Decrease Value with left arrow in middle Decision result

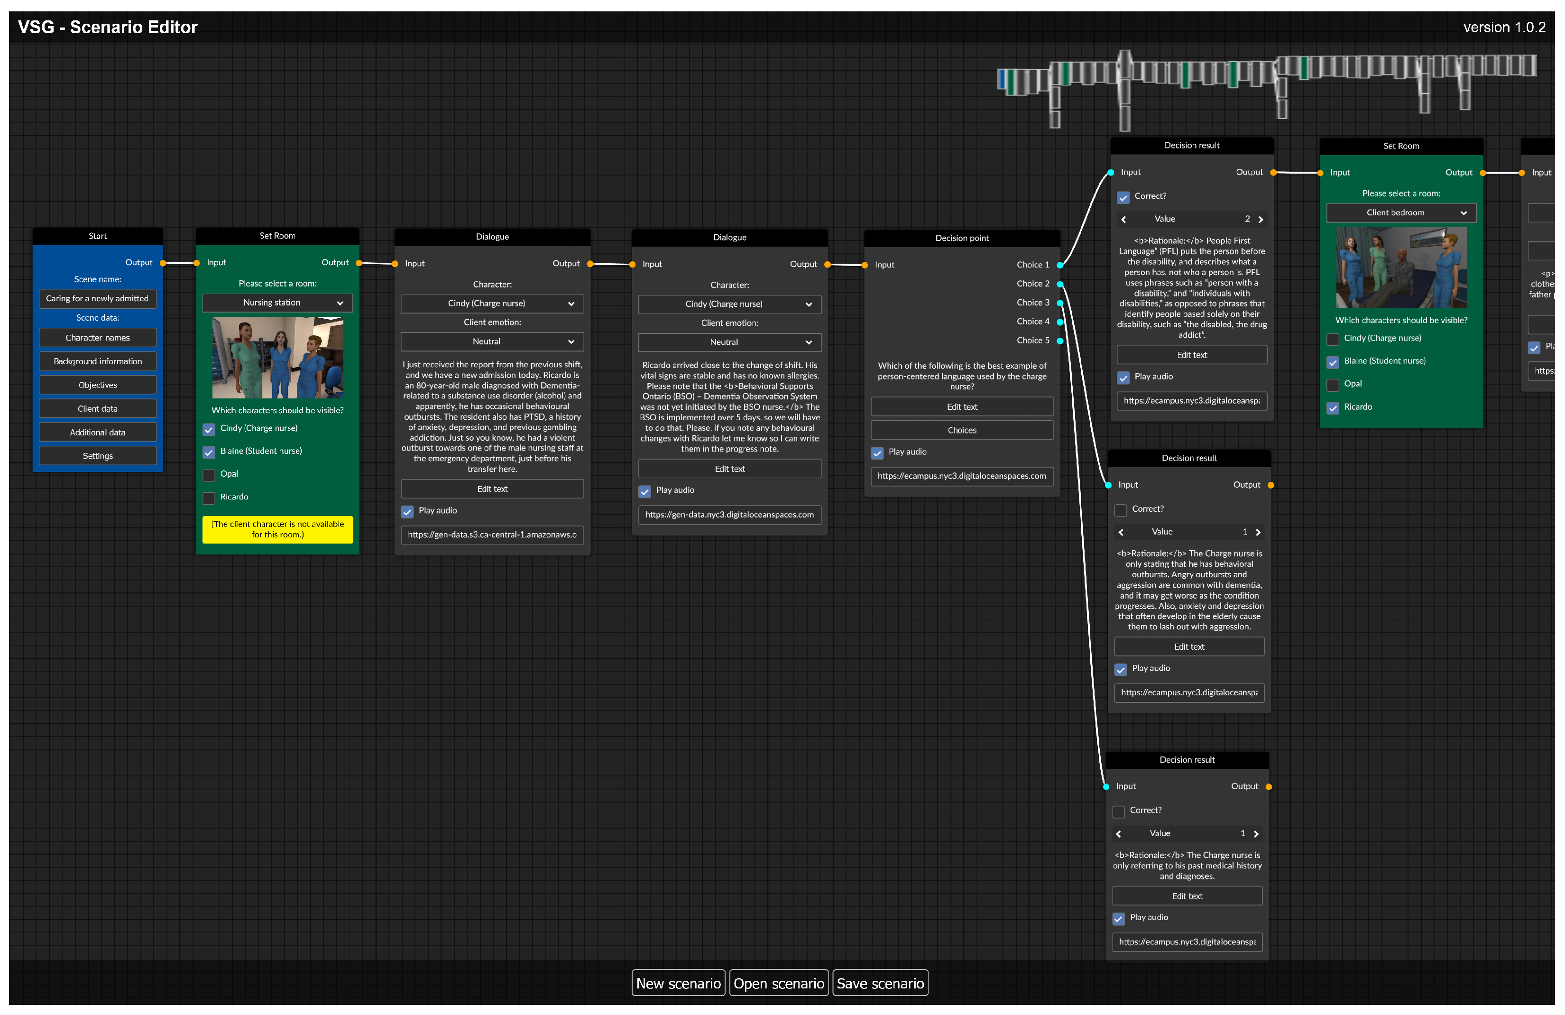1121,532
